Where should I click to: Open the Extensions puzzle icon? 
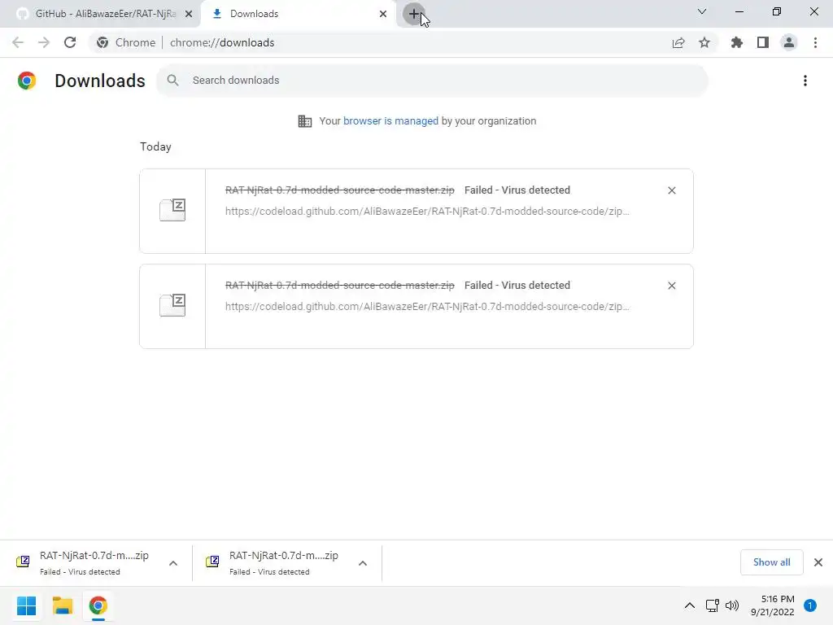(737, 42)
